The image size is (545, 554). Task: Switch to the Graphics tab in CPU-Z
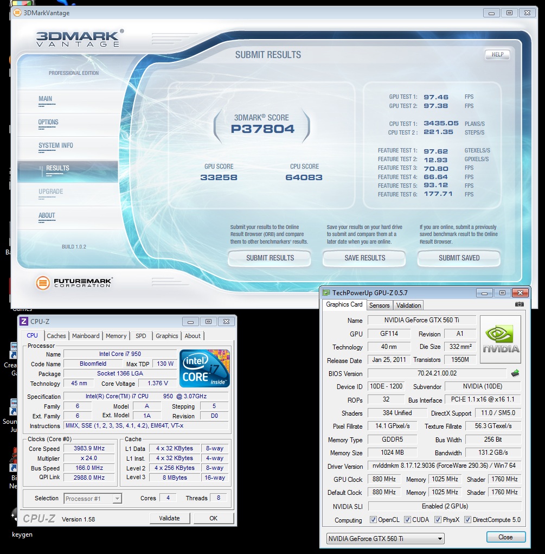tap(167, 336)
